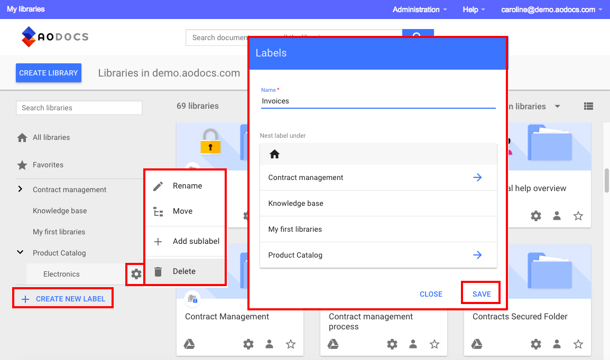Choose Delete from label menu
Image resolution: width=610 pixels, height=360 pixels.
click(x=185, y=271)
